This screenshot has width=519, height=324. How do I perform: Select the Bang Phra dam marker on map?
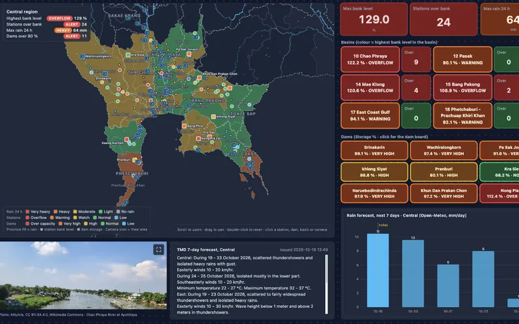click(184, 126)
